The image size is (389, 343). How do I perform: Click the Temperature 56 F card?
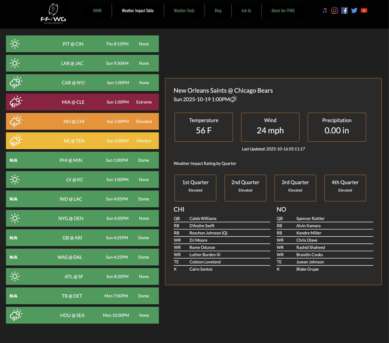[x=204, y=127]
